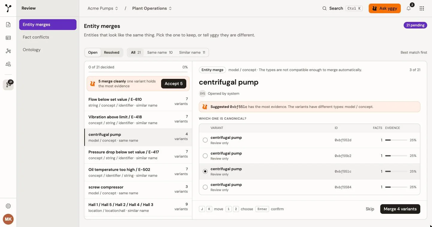
Task: Click the Ctrl K search shortcut box
Action: 354,8
